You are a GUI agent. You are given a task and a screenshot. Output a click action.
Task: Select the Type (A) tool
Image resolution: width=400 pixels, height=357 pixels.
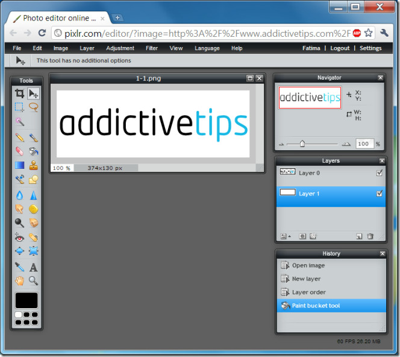[x=33, y=267]
